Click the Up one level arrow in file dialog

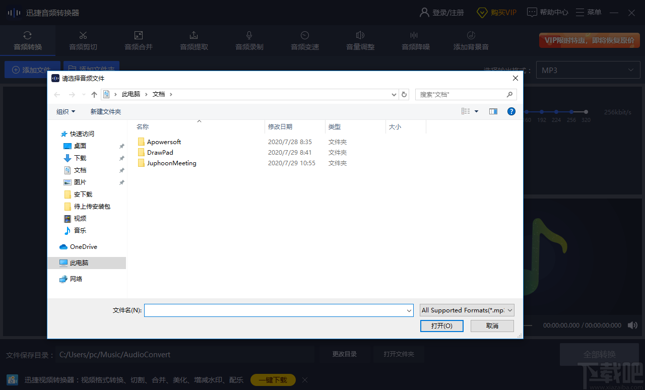94,94
